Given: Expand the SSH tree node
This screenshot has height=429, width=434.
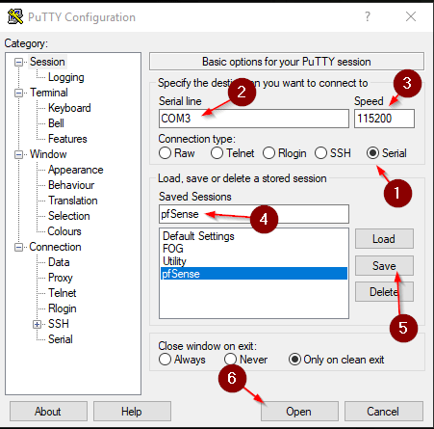Looking at the screenshot, I should tap(37, 324).
